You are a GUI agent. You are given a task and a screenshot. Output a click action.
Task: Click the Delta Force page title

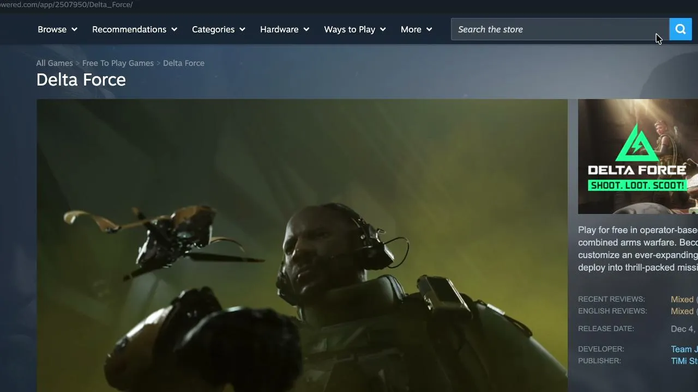point(81,80)
